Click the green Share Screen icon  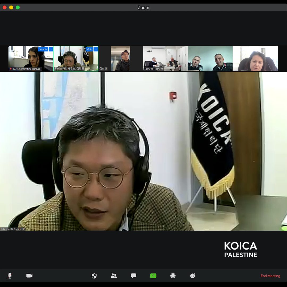[153, 276]
